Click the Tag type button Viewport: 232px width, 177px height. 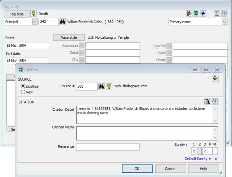(x=17, y=14)
